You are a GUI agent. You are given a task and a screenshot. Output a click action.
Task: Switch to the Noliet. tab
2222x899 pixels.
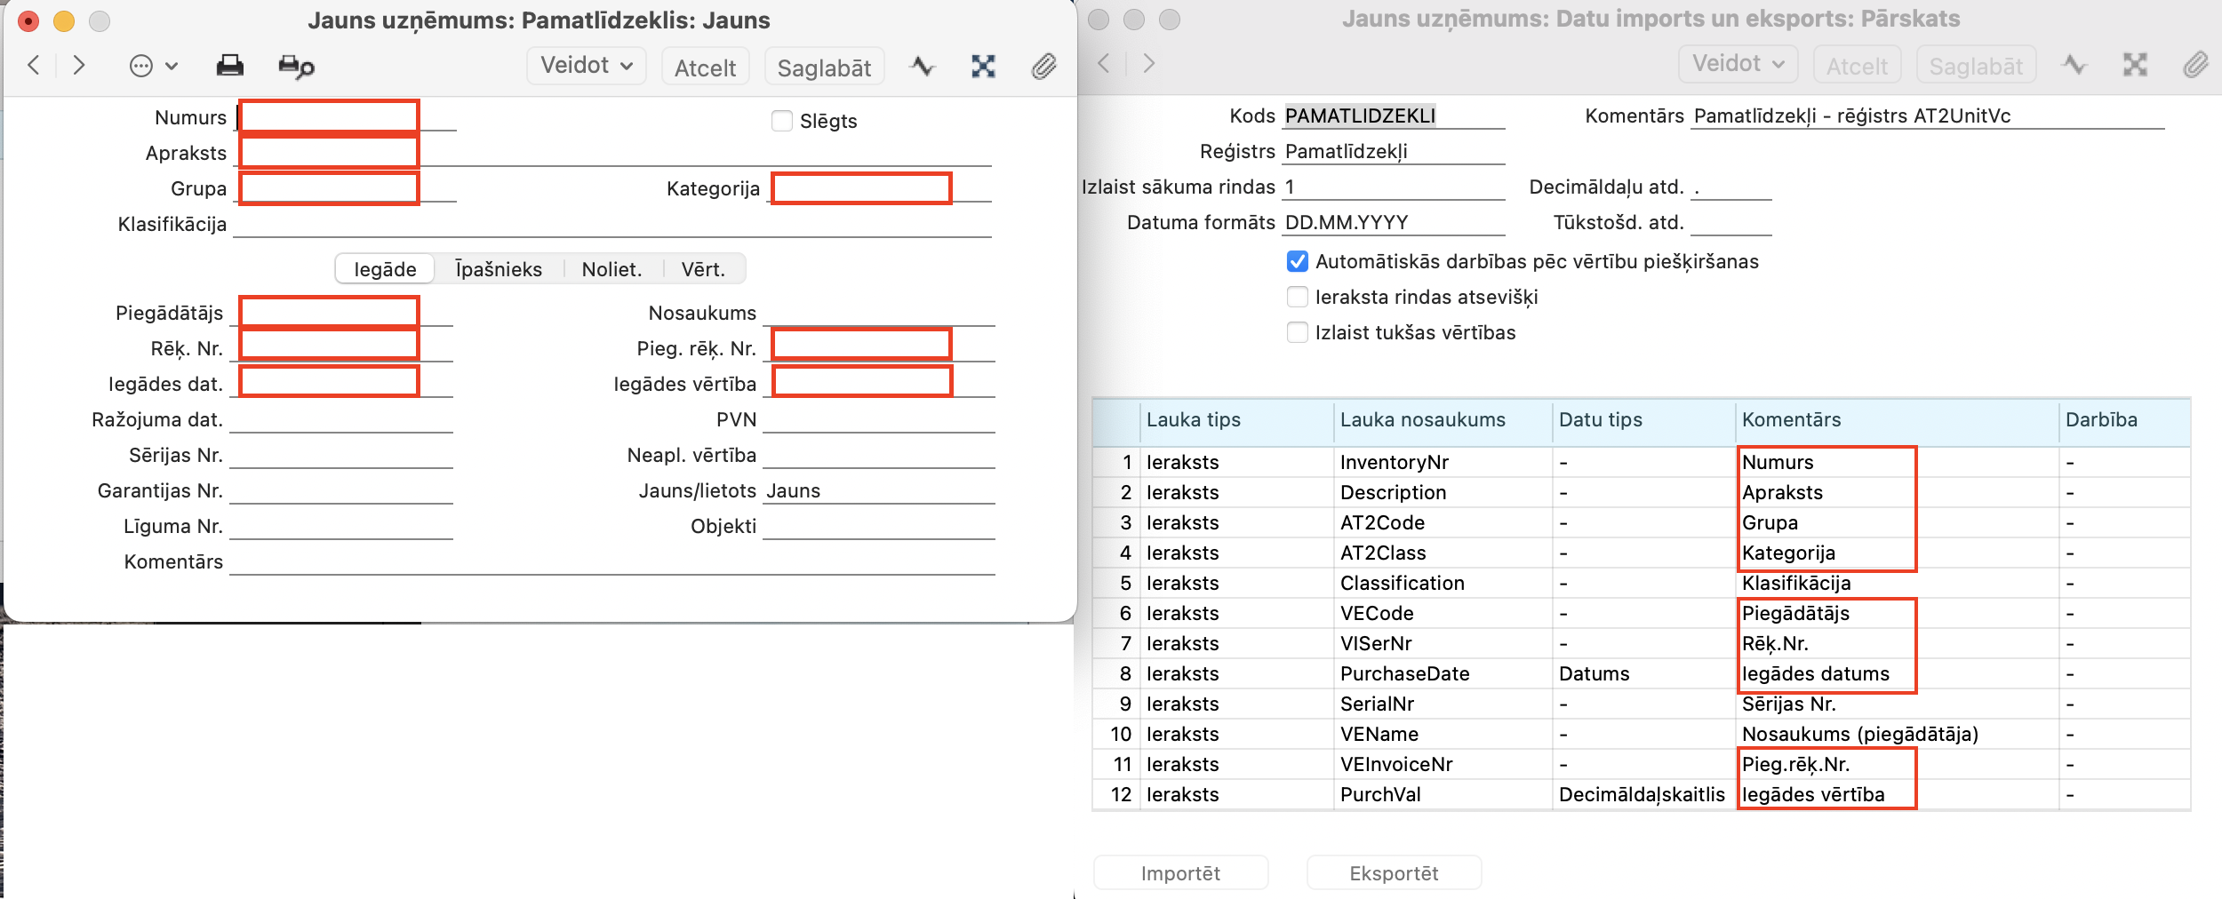pos(611,269)
